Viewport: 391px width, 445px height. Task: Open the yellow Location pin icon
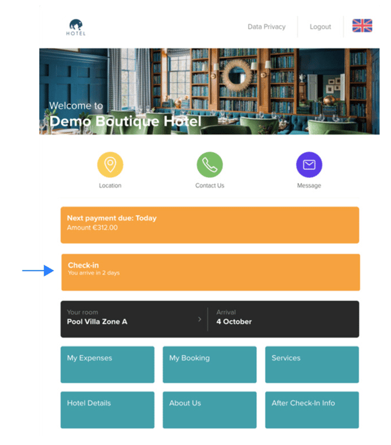tap(110, 164)
